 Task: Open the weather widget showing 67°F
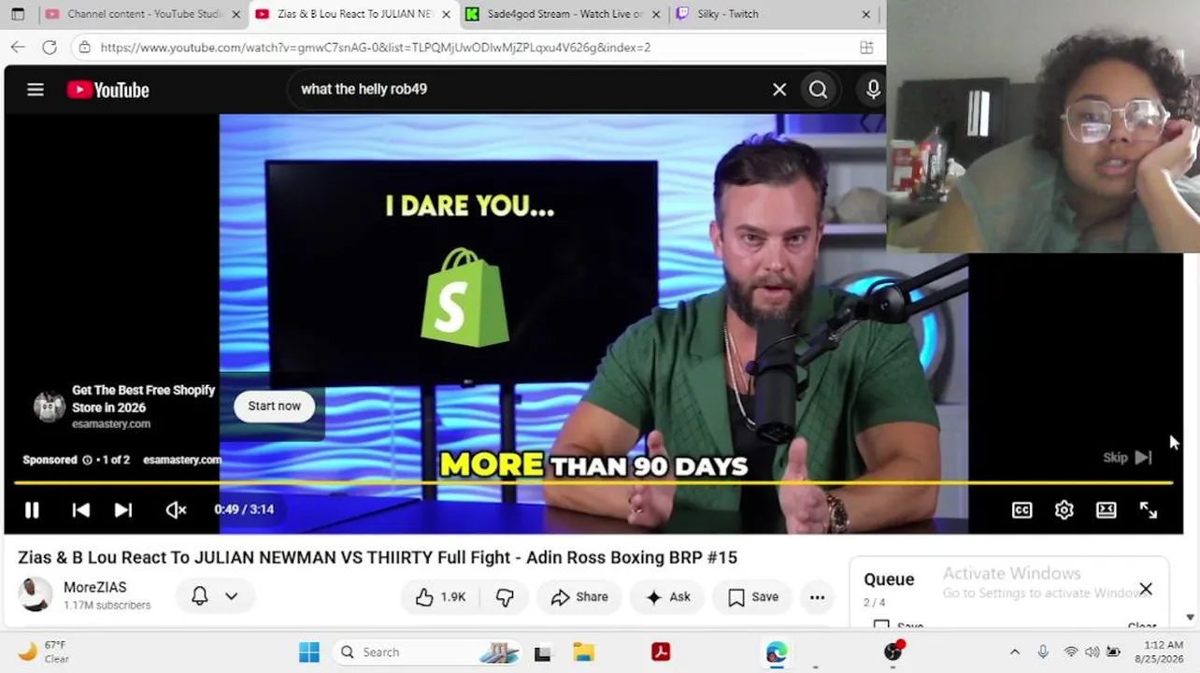pos(43,652)
